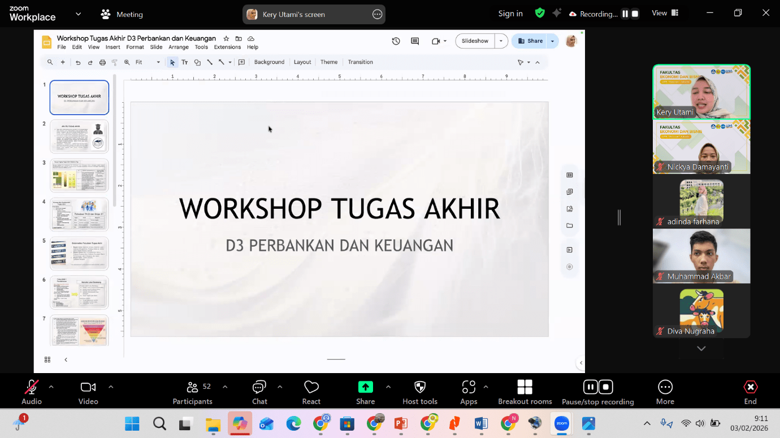
Task: Unmute the Audio microphone
Action: click(31, 387)
